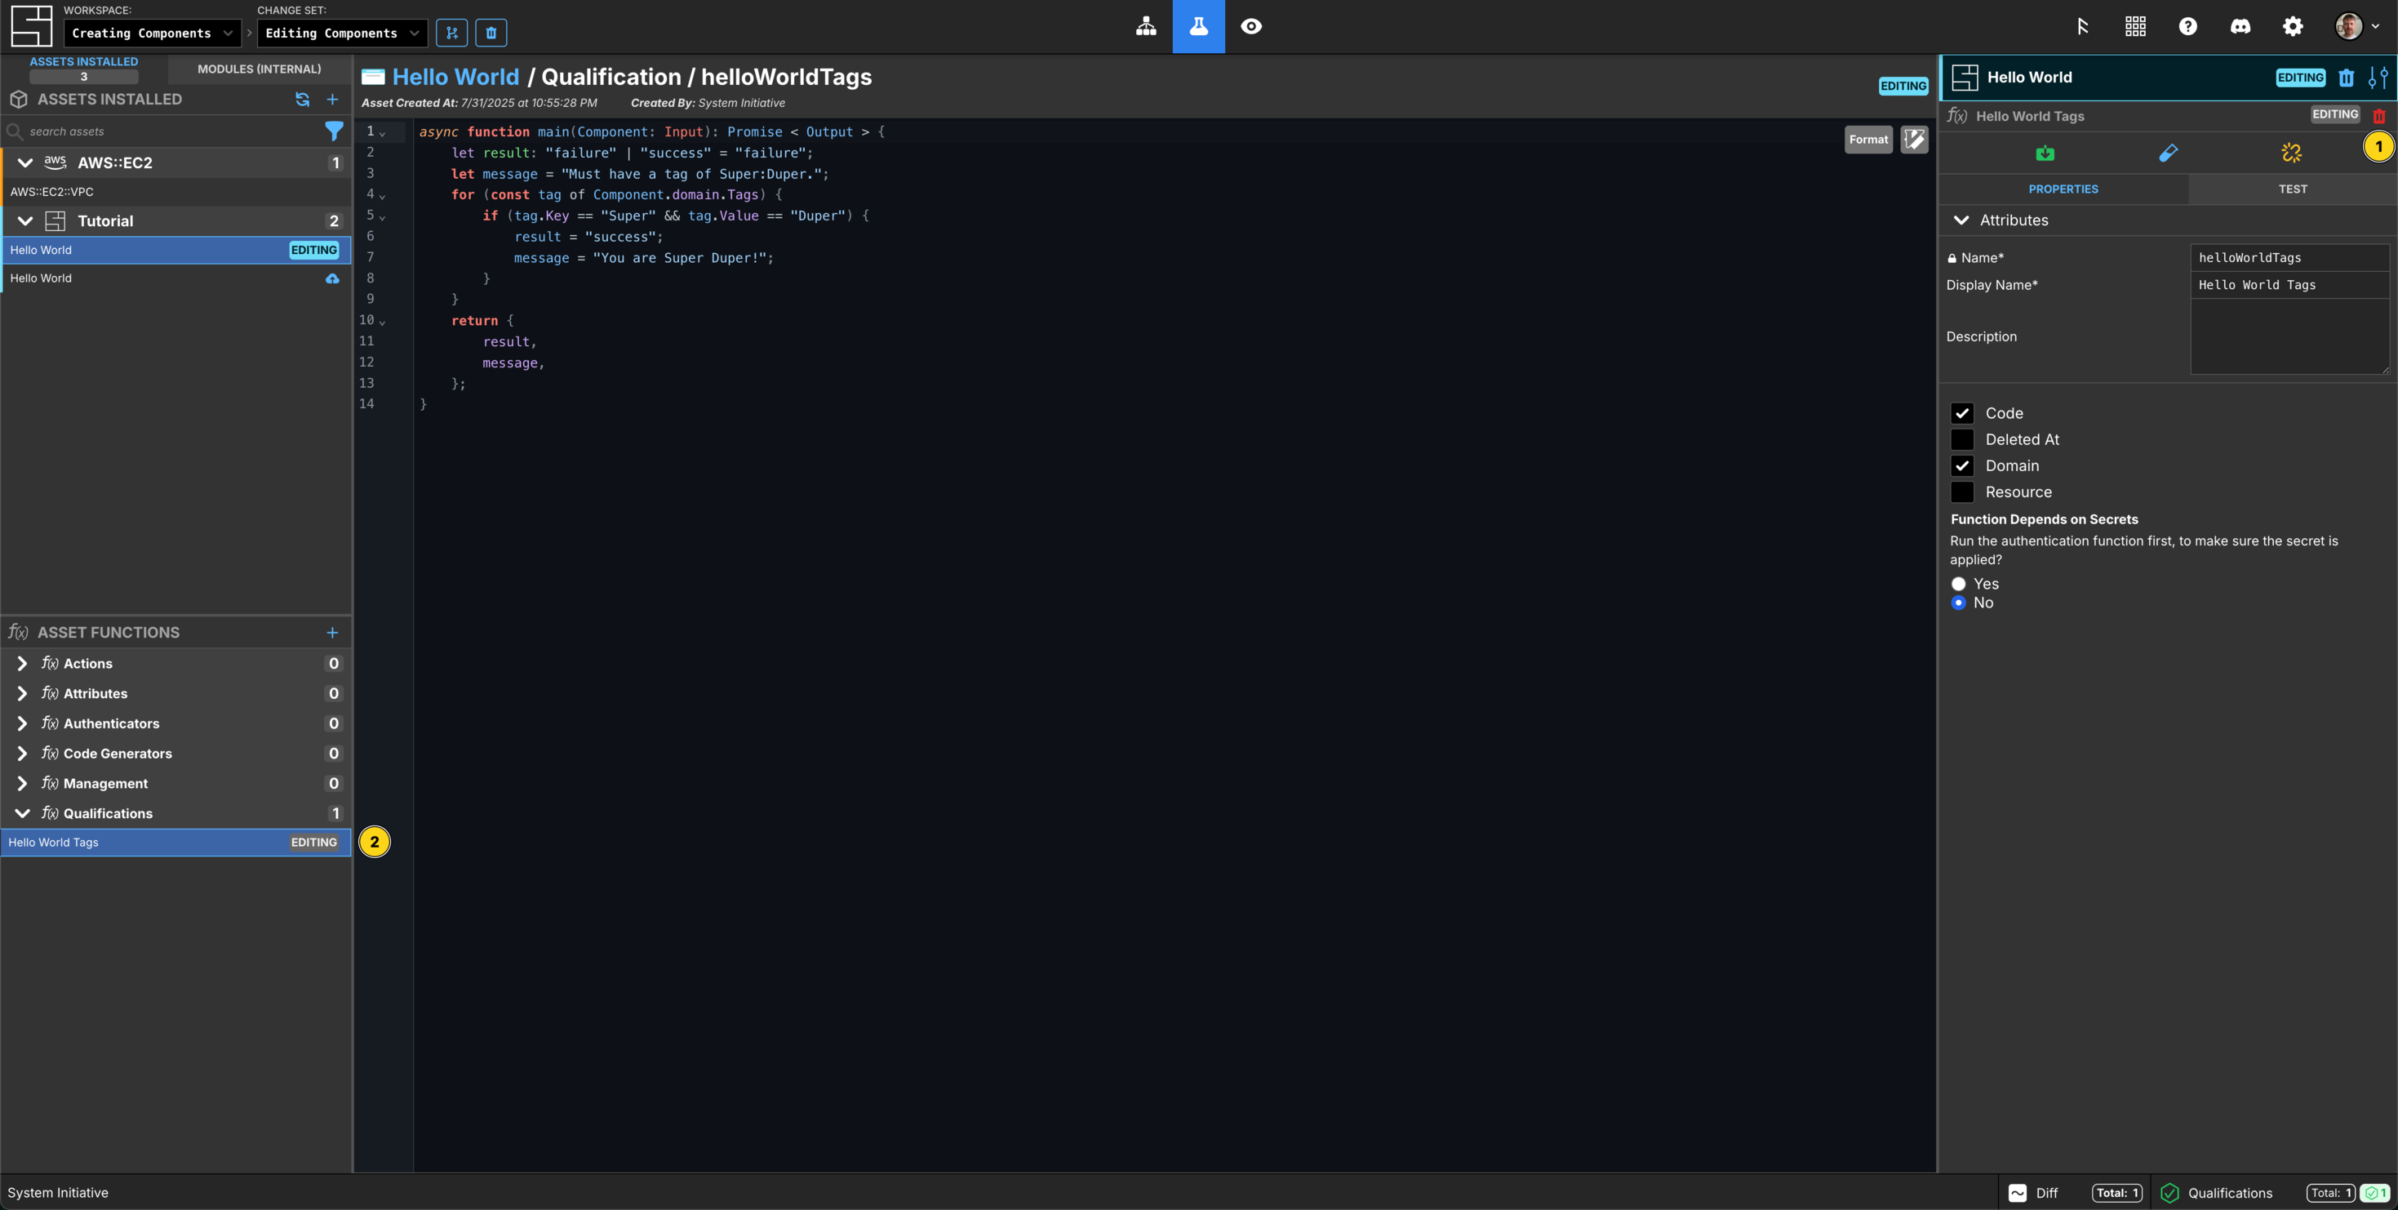Open the model diagram view icon
2398x1210 pixels.
(1146, 26)
